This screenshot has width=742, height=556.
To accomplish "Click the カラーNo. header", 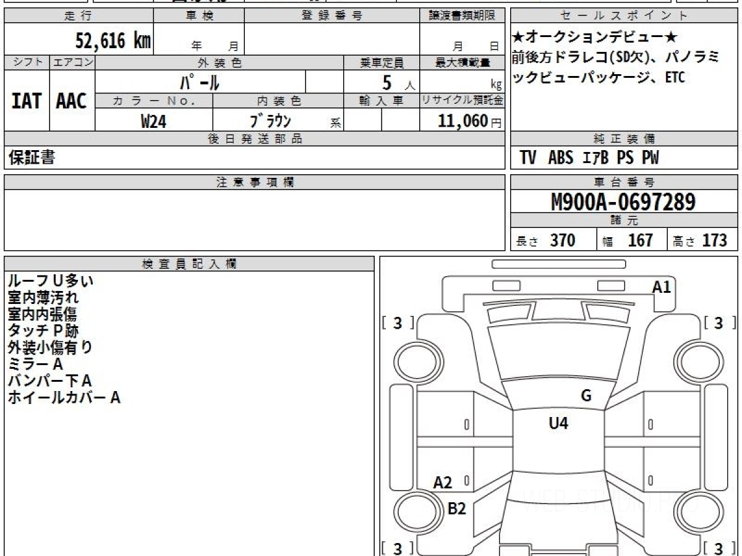I will 154,100.
